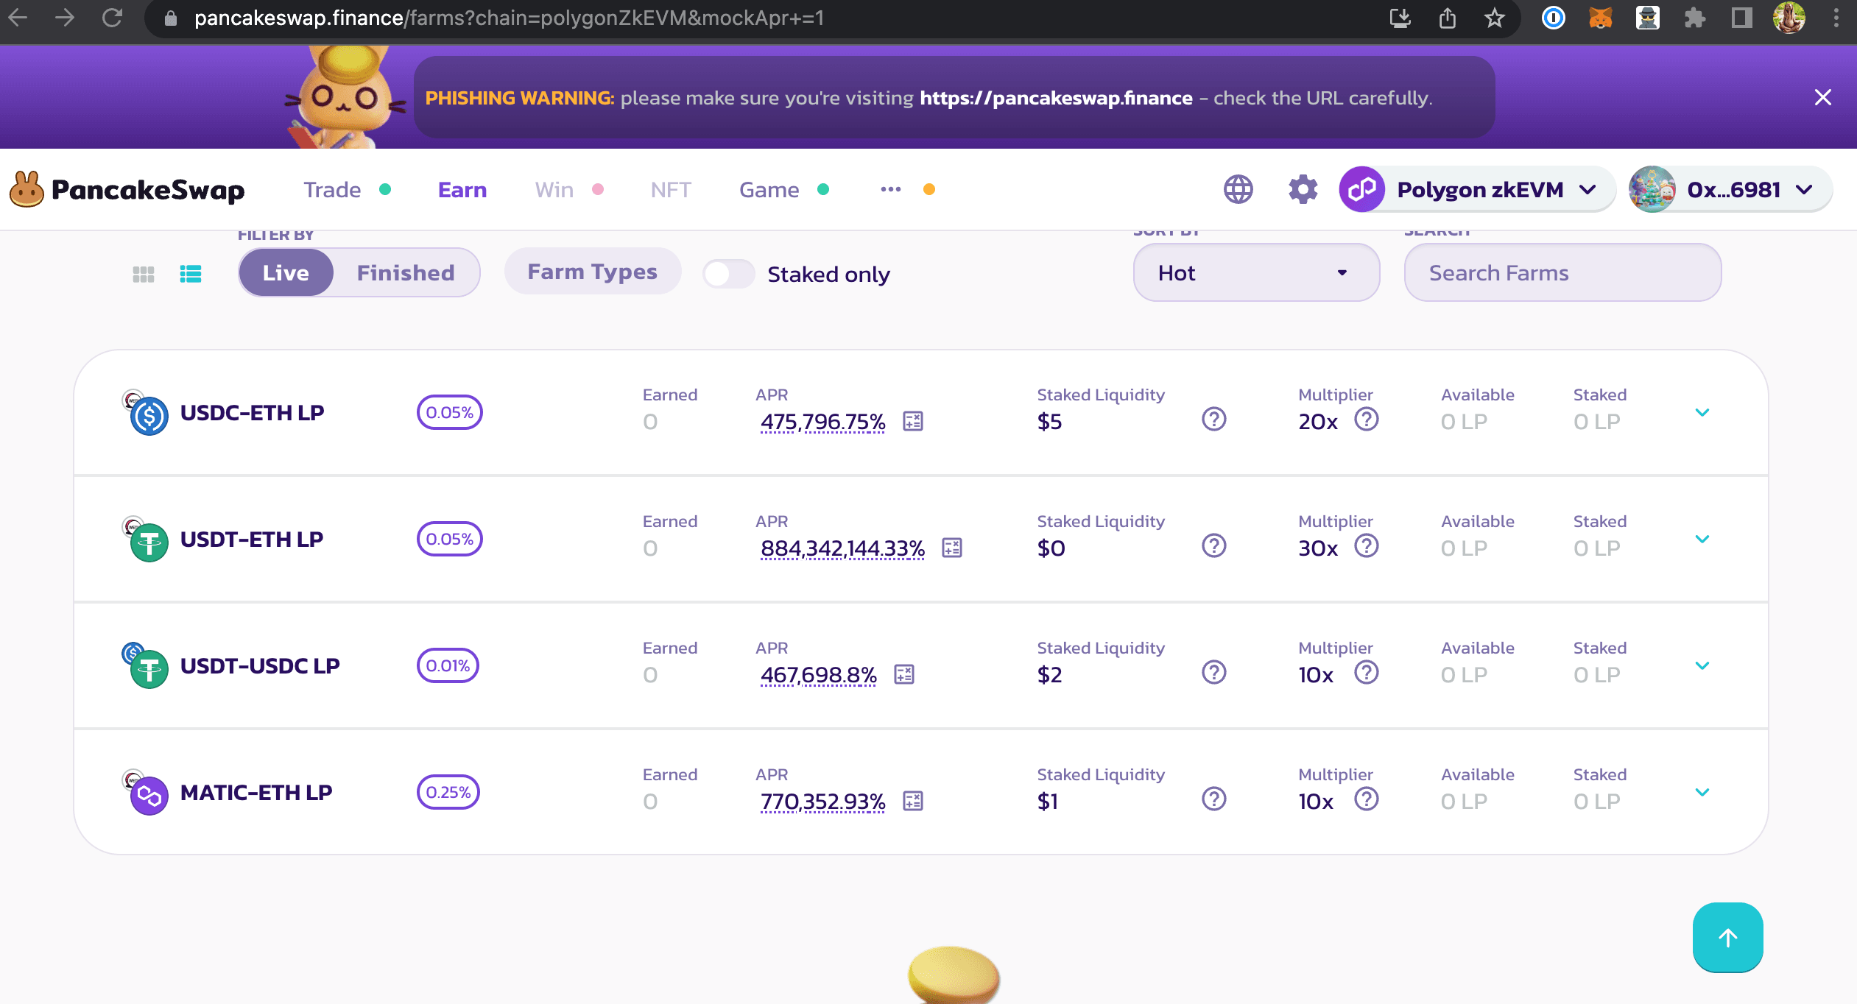Image resolution: width=1857 pixels, height=1004 pixels.
Task: Click the Farm Types button
Action: 592,272
